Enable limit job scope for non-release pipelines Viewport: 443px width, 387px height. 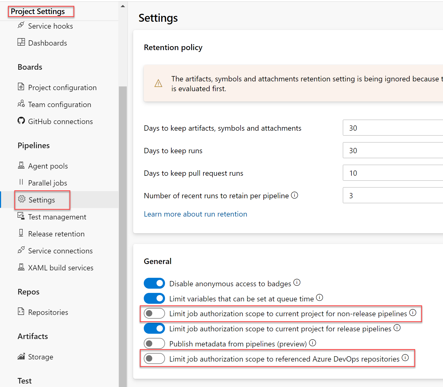pyautogui.click(x=154, y=313)
